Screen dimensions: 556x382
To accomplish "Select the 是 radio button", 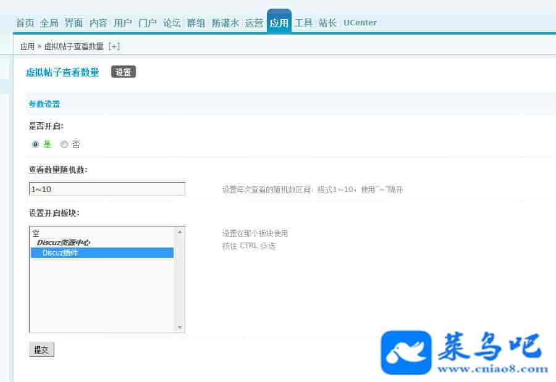I will pos(35,144).
